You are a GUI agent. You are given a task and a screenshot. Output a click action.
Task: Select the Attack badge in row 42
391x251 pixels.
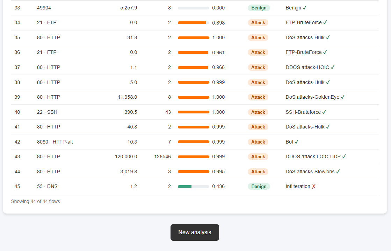coord(258,142)
